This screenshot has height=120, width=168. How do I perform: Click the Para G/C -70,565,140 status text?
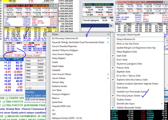point(22,55)
